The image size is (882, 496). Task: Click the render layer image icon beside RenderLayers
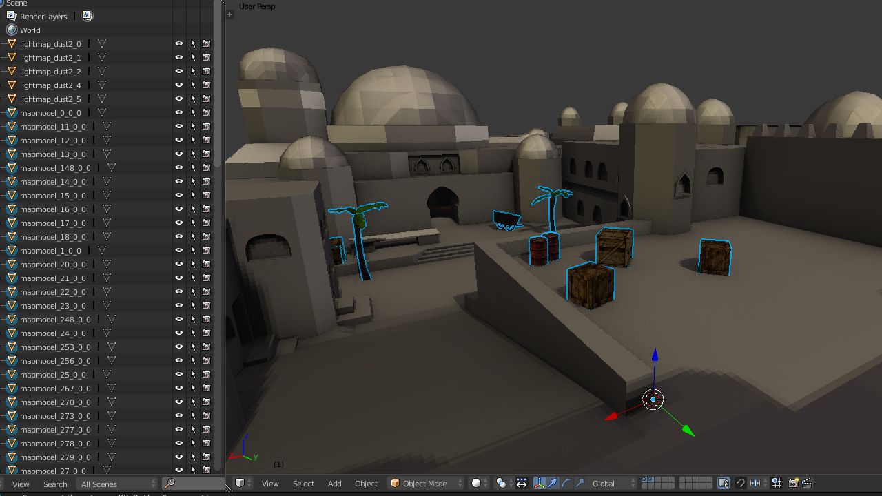coord(87,16)
